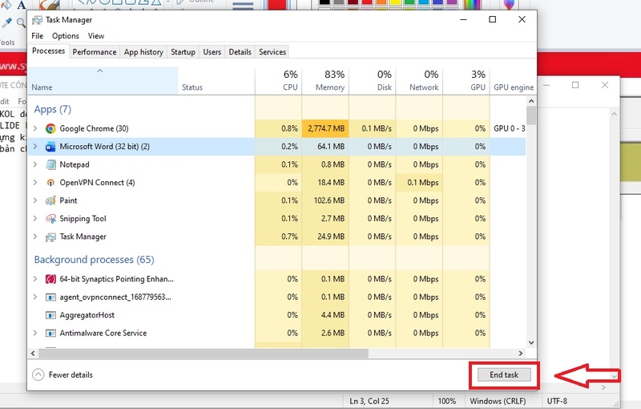Click the Fewer details link
This screenshot has width=641, height=409.
point(71,375)
